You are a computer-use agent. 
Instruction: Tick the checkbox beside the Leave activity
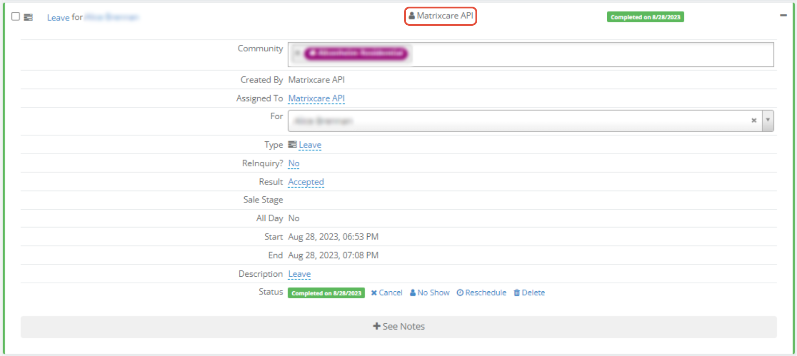pos(16,16)
